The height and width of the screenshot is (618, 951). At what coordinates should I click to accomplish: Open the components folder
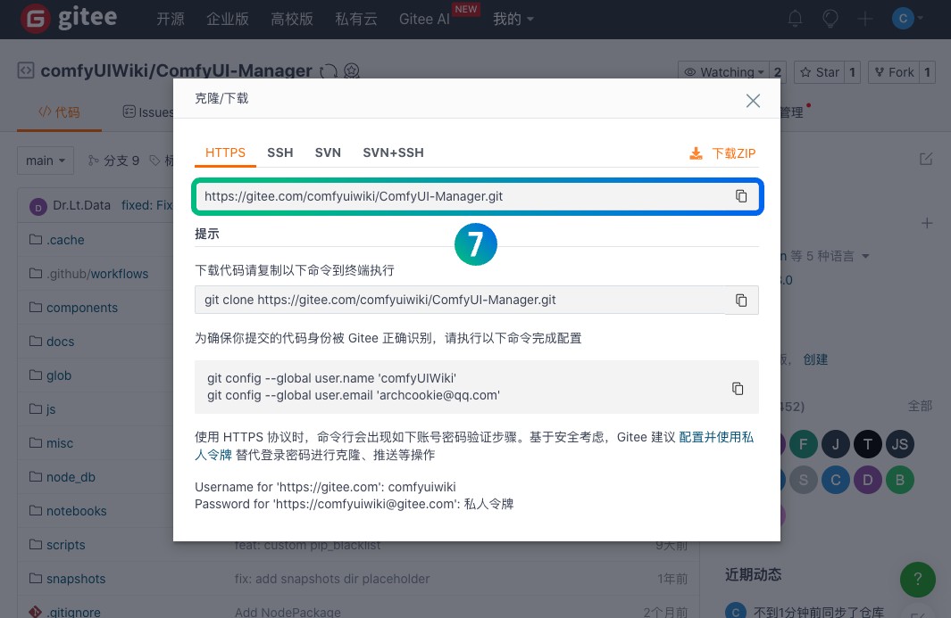(82, 308)
